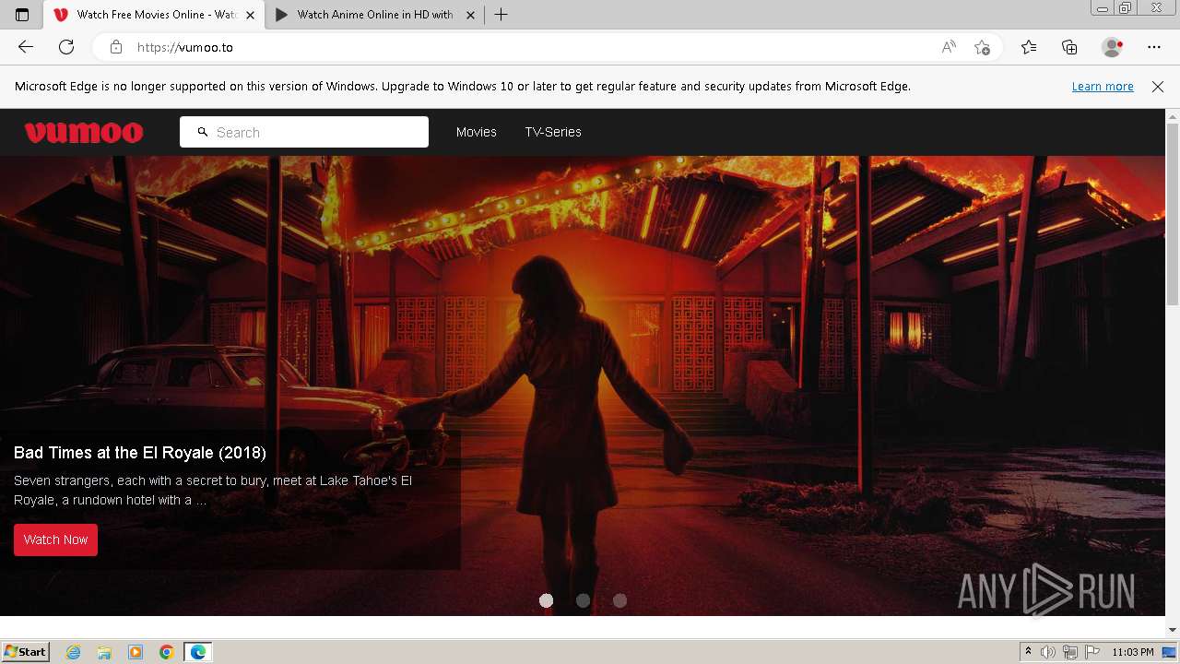Image resolution: width=1180 pixels, height=664 pixels.
Task: Open Edge Settings and more menu
Action: [1154, 47]
